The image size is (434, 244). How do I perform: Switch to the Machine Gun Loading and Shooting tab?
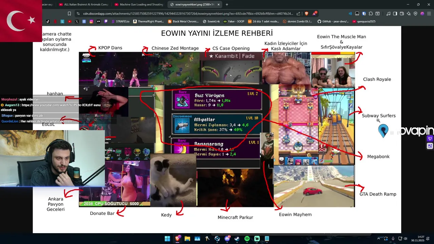pos(139,4)
